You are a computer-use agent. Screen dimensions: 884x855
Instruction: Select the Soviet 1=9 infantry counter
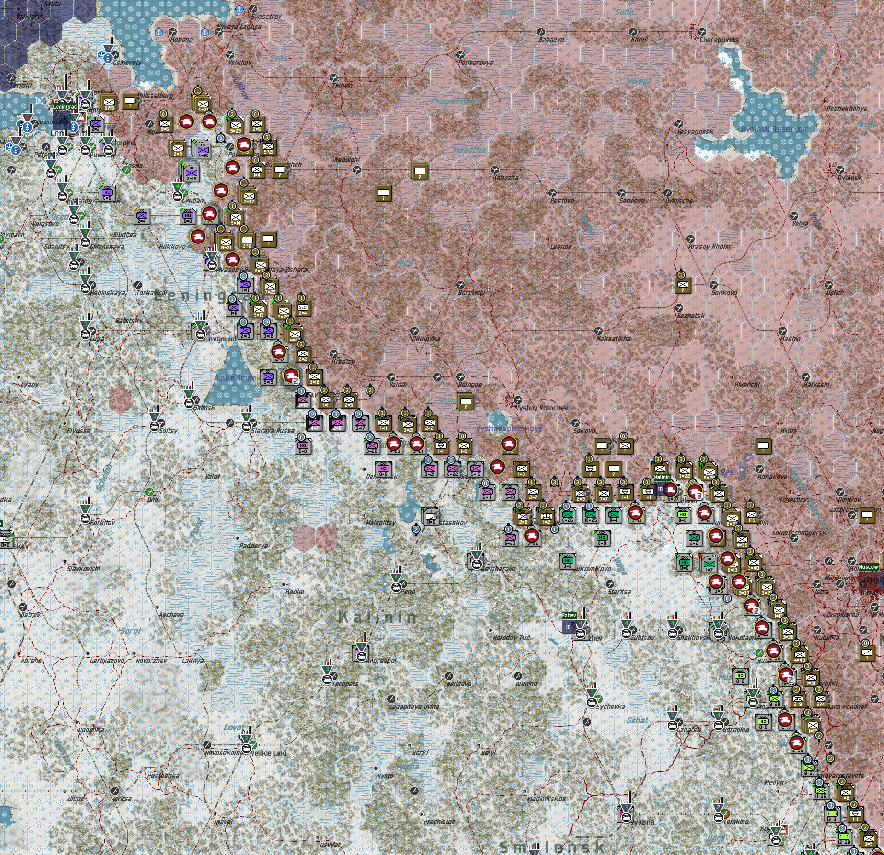[x=464, y=446]
